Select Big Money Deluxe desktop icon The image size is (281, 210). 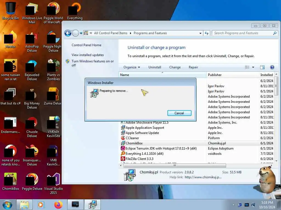coord(32,98)
